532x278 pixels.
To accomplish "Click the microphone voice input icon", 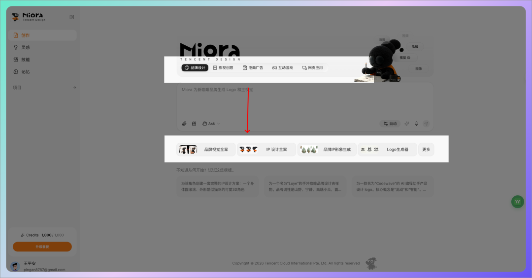I will tap(416, 124).
